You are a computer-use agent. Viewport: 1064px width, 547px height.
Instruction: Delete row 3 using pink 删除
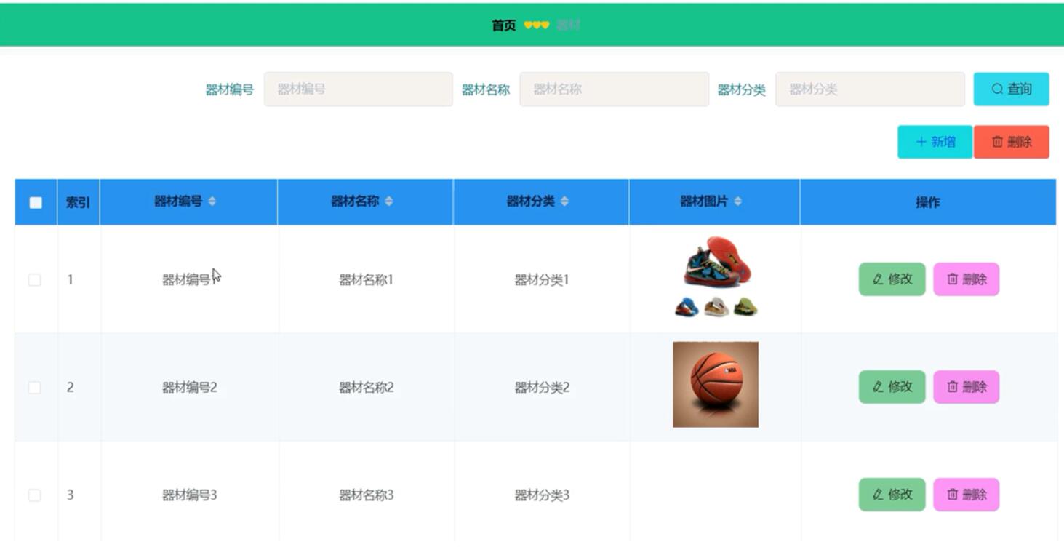tap(966, 495)
